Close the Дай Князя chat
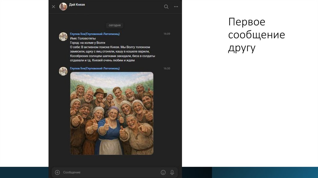 tap(53, 7)
